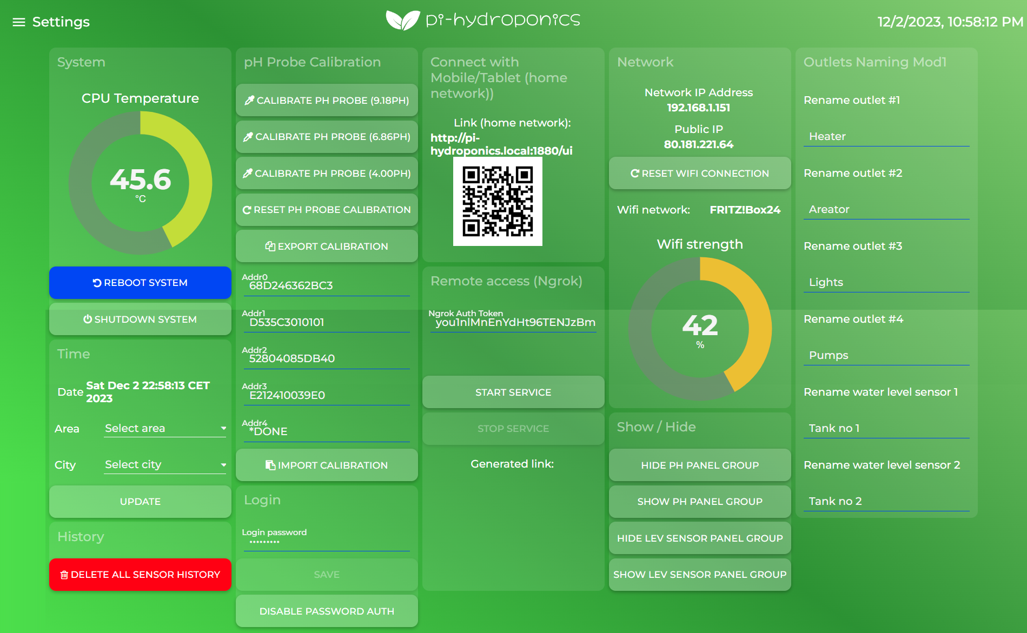Hide the PH panel group
The height and width of the screenshot is (633, 1027).
[x=699, y=465]
